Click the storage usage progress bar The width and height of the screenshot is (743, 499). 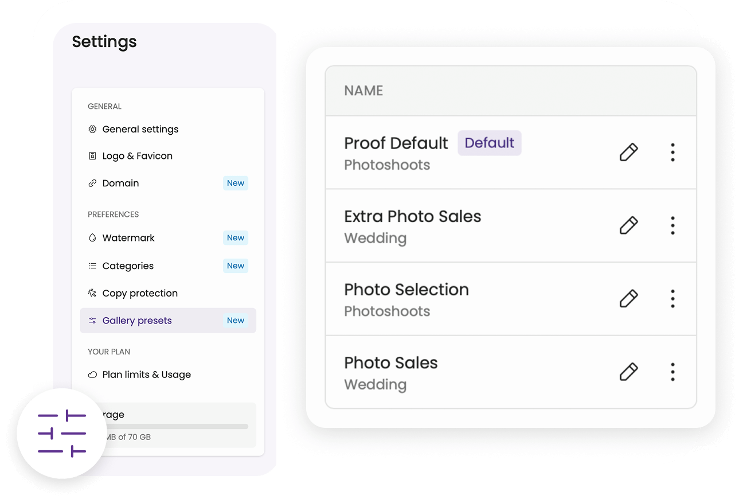(x=178, y=427)
